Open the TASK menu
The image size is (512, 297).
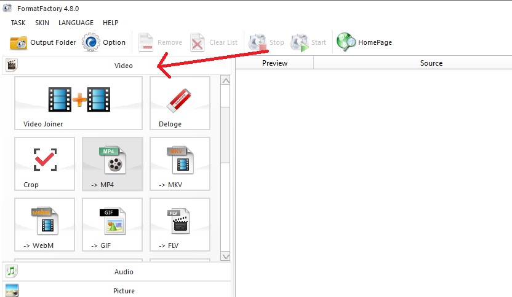pyautogui.click(x=18, y=23)
